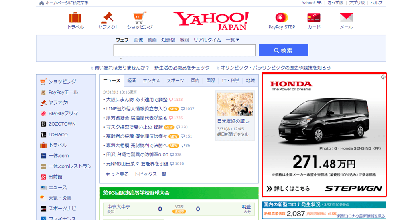Open the LOHACO sidebar link

[x=58, y=134]
